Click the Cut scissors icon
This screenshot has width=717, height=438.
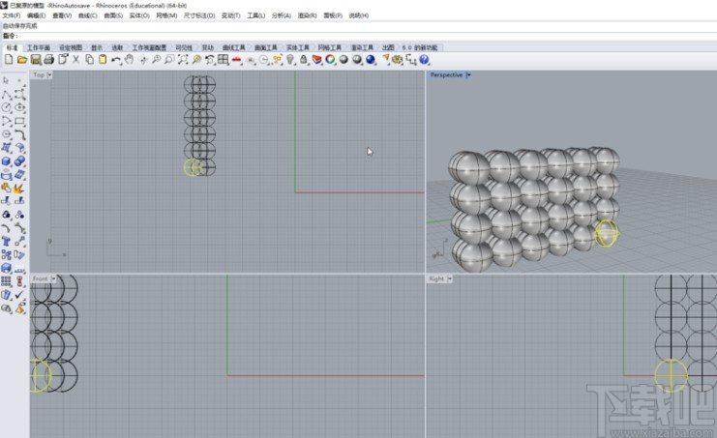click(x=75, y=60)
